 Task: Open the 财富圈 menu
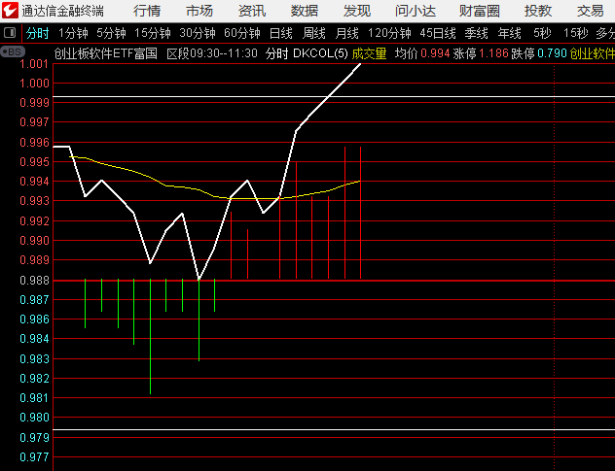point(480,11)
